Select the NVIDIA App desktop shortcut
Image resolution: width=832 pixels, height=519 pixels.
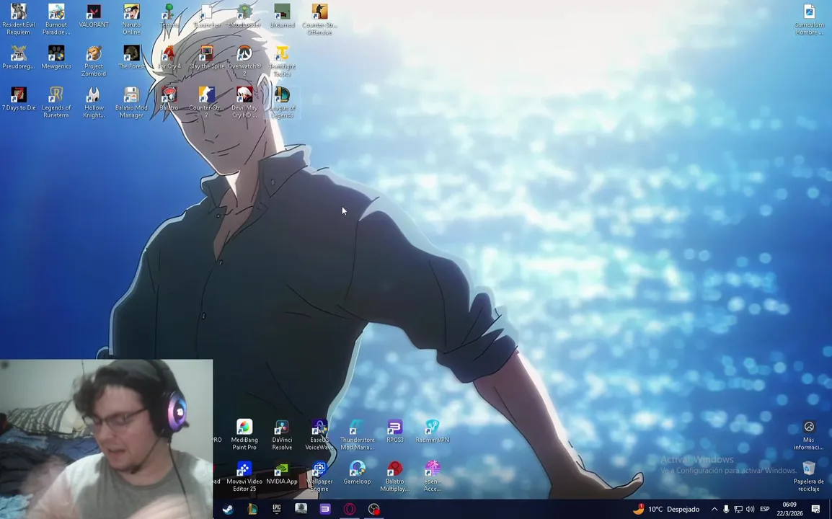tap(283, 472)
